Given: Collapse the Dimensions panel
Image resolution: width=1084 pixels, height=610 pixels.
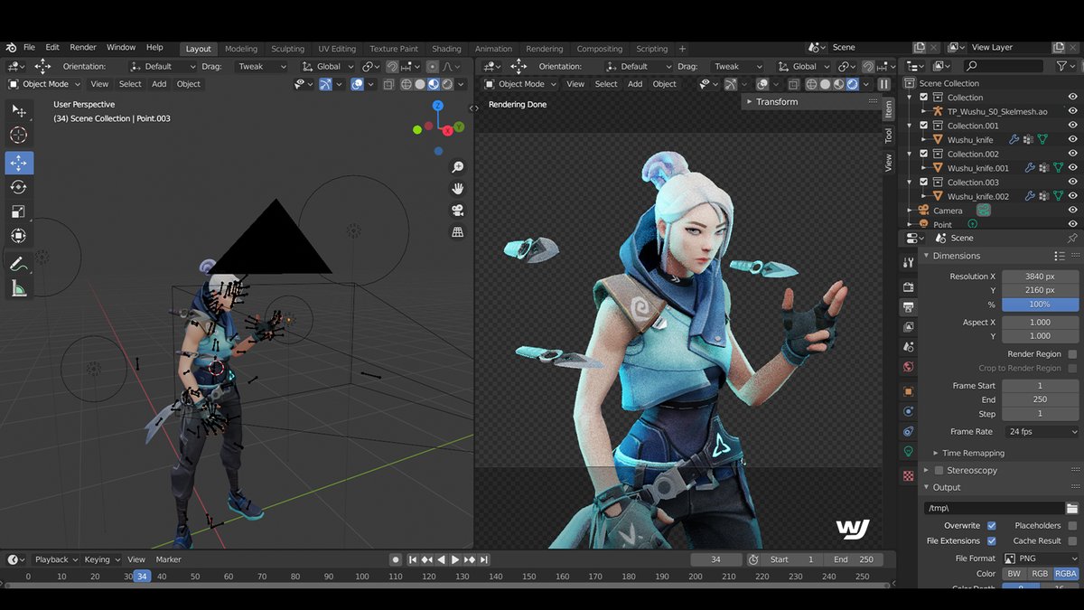Looking at the screenshot, I should 956,256.
